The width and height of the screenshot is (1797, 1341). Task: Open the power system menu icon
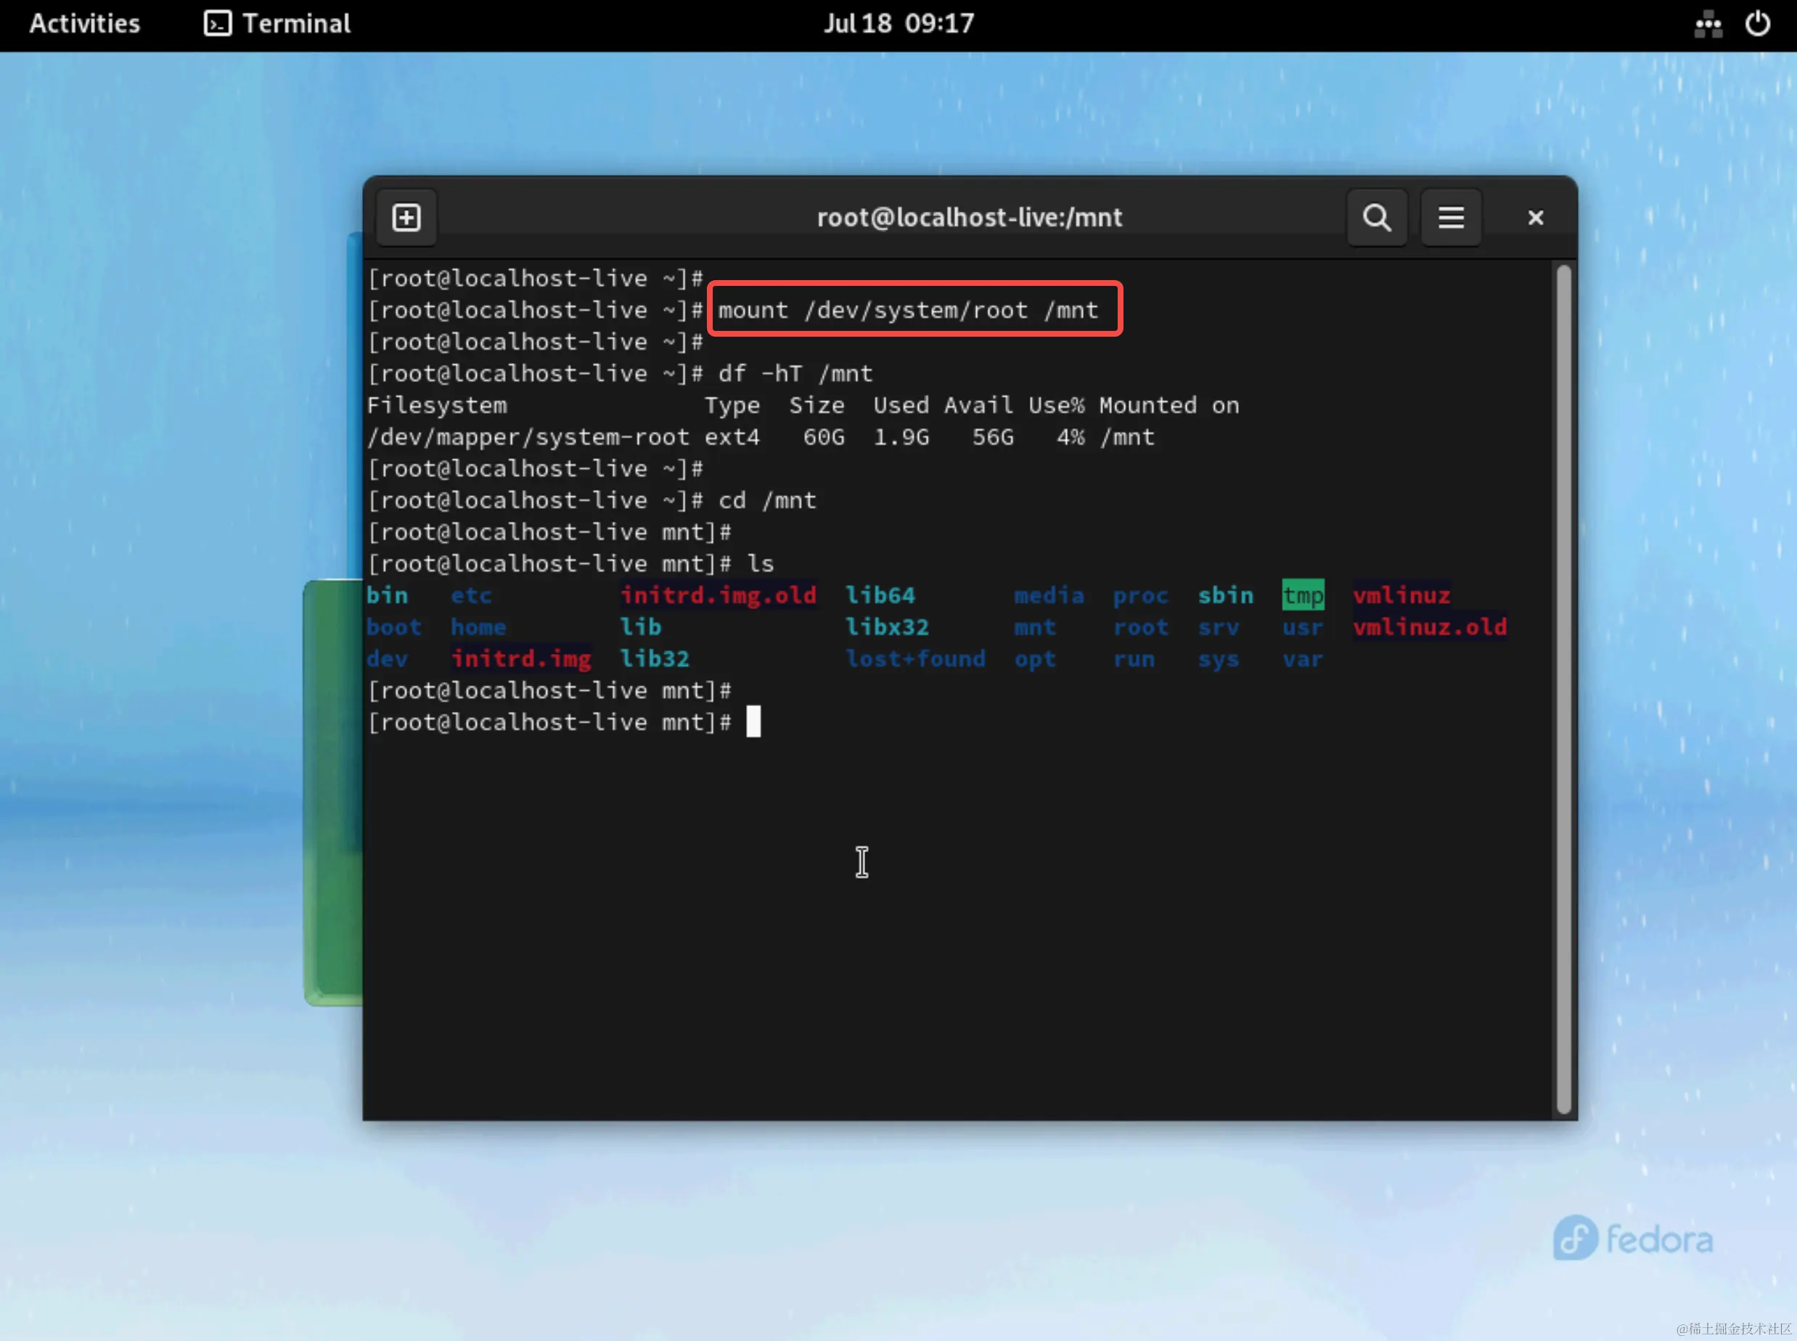(x=1757, y=23)
